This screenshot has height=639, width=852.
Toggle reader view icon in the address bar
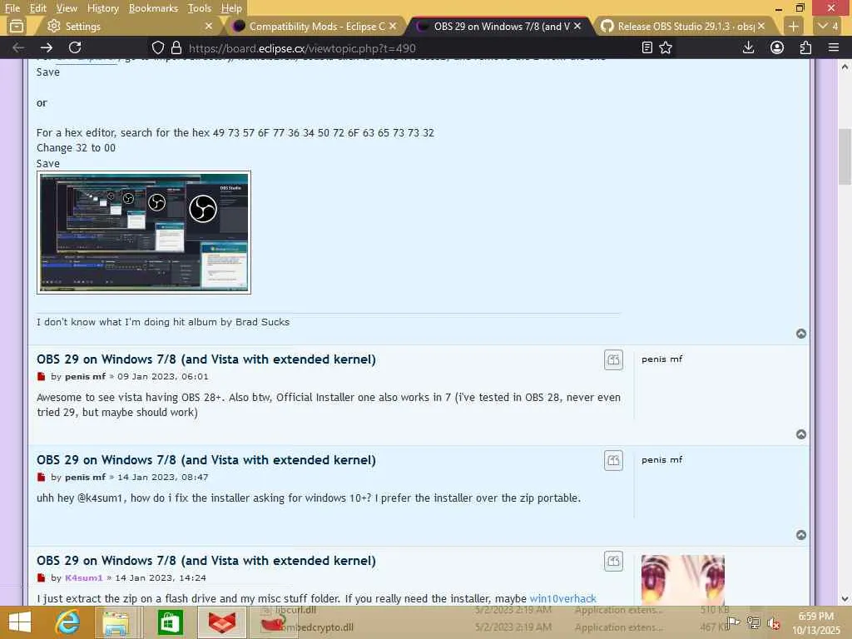pos(646,47)
